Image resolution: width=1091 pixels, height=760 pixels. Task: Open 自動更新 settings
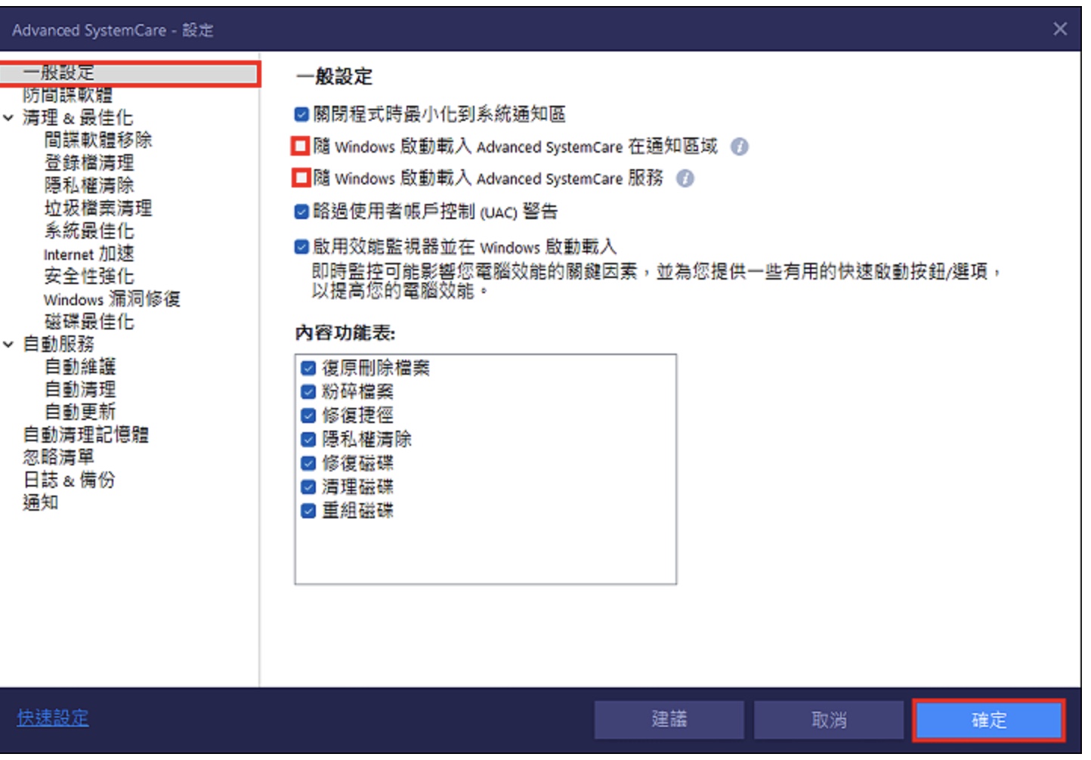[x=80, y=412]
